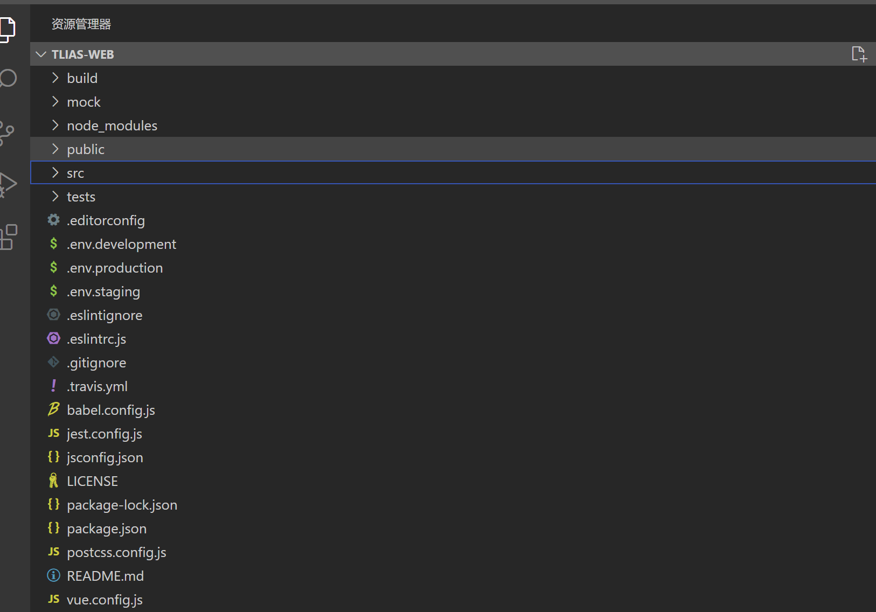Click the dollar icon beside .env.staging
Image resolution: width=876 pixels, height=612 pixels.
(53, 291)
